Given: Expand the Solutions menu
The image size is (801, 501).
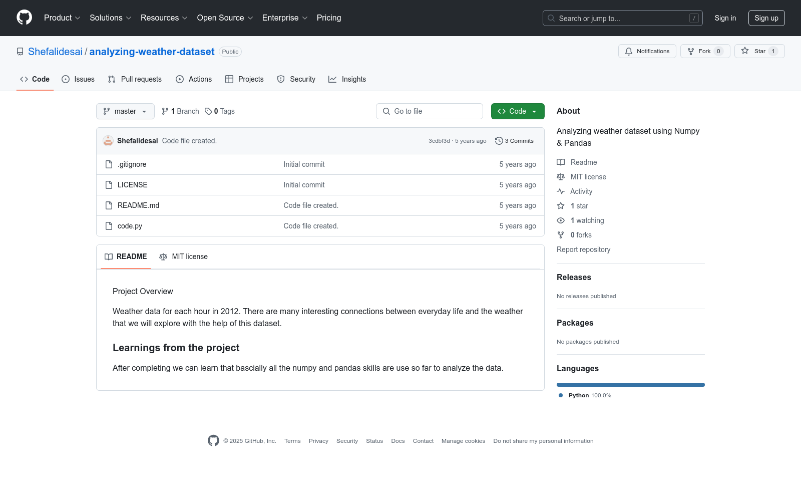Looking at the screenshot, I should (x=111, y=18).
